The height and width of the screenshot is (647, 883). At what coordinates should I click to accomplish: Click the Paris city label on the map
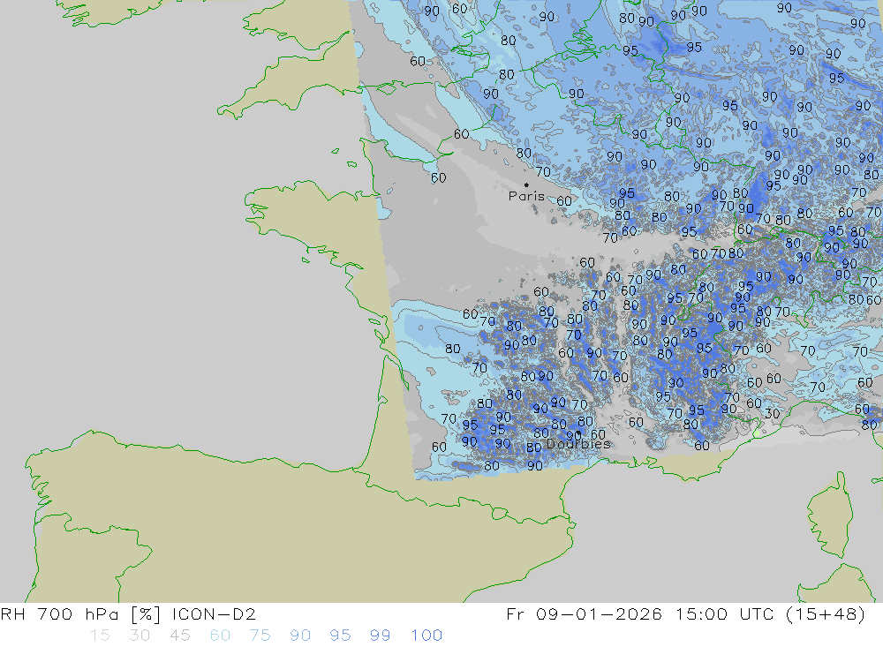tap(526, 196)
